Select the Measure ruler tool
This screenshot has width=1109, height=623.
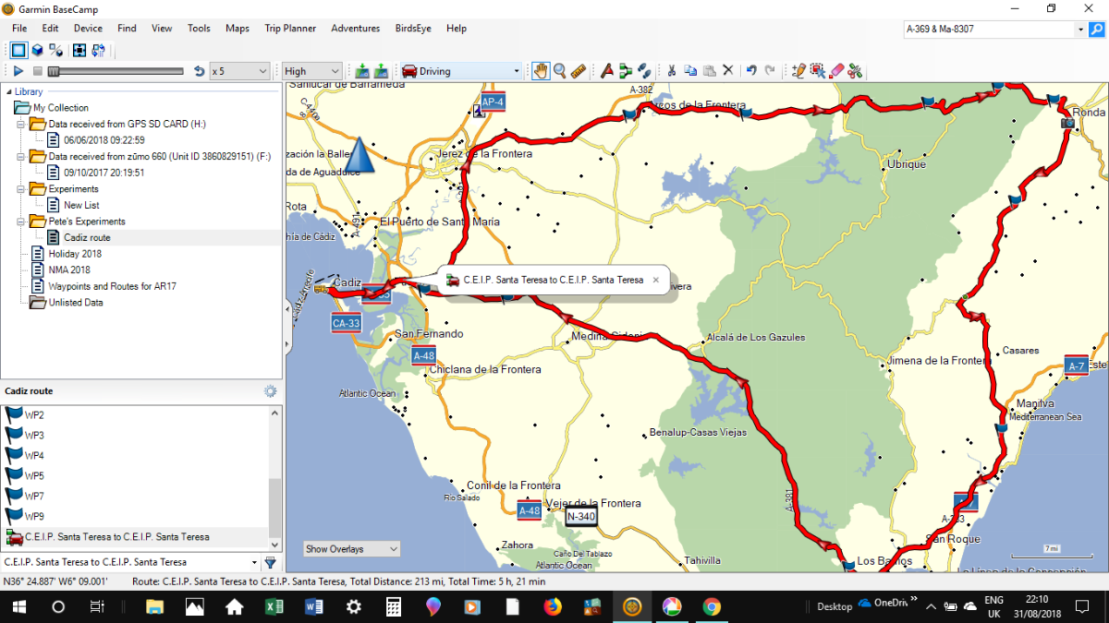click(x=579, y=71)
